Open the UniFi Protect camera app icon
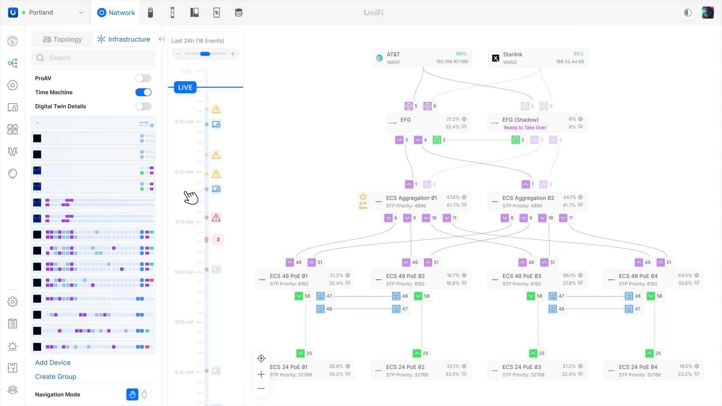Viewport: 722px width, 406px height. pos(150,12)
